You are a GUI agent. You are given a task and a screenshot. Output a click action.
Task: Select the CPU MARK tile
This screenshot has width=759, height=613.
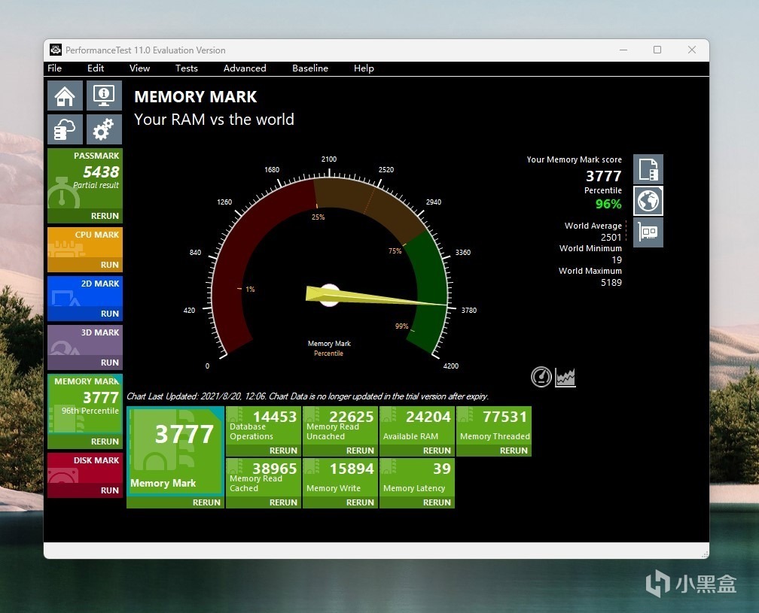coord(84,243)
